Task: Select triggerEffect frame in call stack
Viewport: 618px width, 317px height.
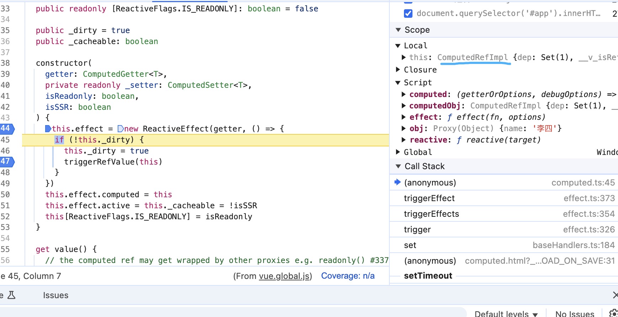Action: click(429, 198)
